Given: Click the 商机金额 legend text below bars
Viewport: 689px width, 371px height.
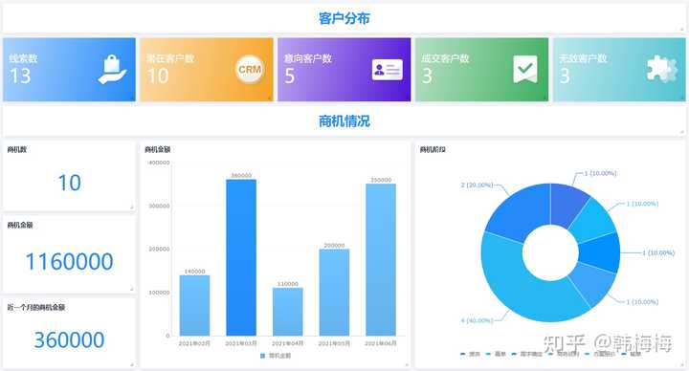Looking at the screenshot, I should click(279, 356).
